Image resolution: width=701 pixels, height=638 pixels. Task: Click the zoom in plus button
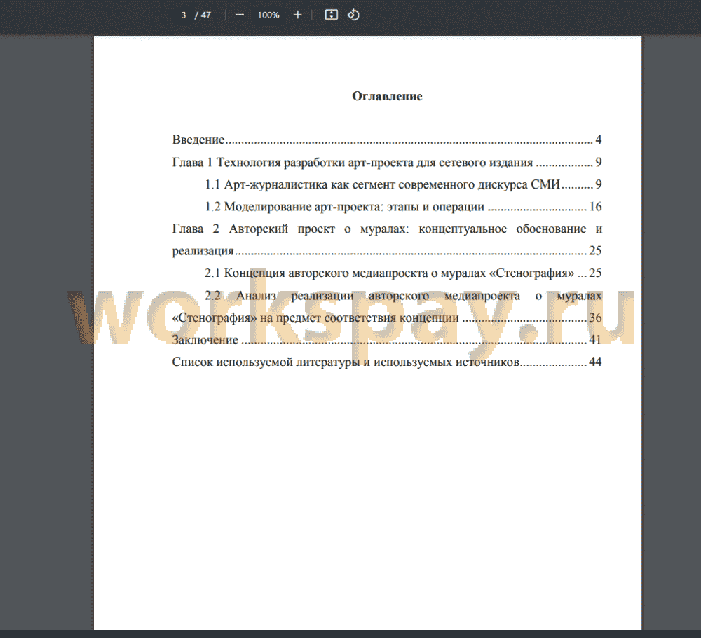pos(297,15)
